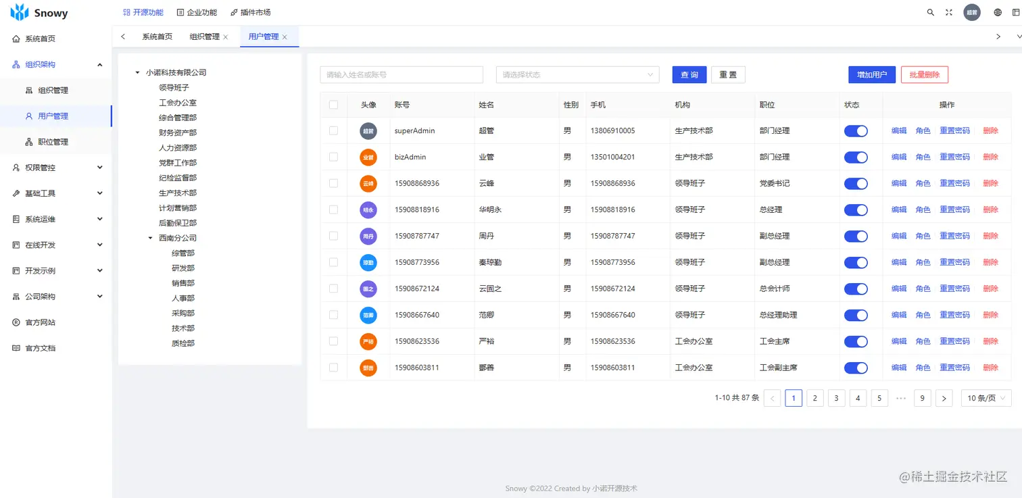1022x498 pixels.
Task: Toggle fullscreen mode icon in the header
Action: click(949, 12)
